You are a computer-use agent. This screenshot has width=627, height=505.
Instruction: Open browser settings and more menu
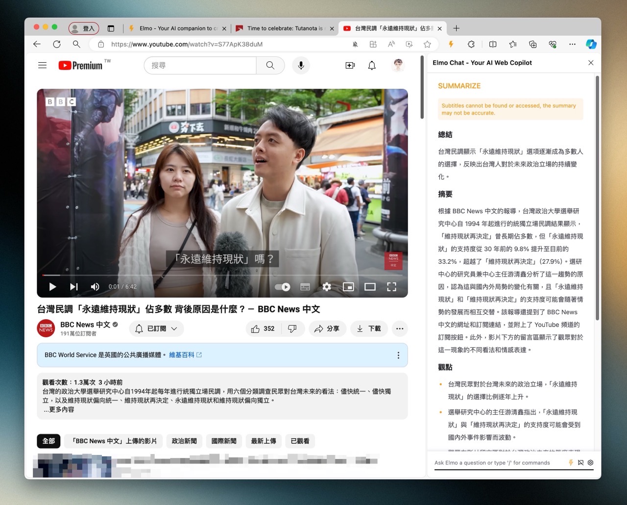[x=572, y=44]
